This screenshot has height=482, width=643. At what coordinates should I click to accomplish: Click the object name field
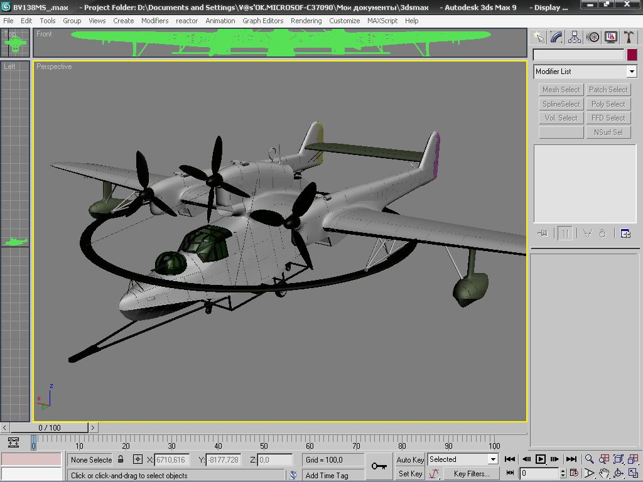(578, 55)
